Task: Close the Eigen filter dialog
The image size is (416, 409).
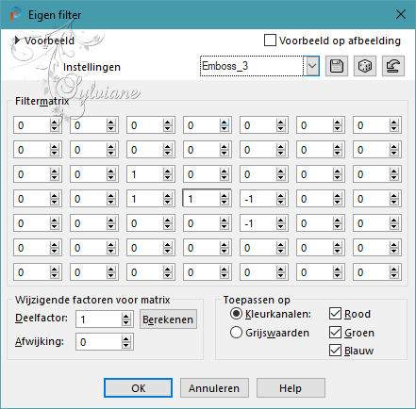Action: coord(401,14)
